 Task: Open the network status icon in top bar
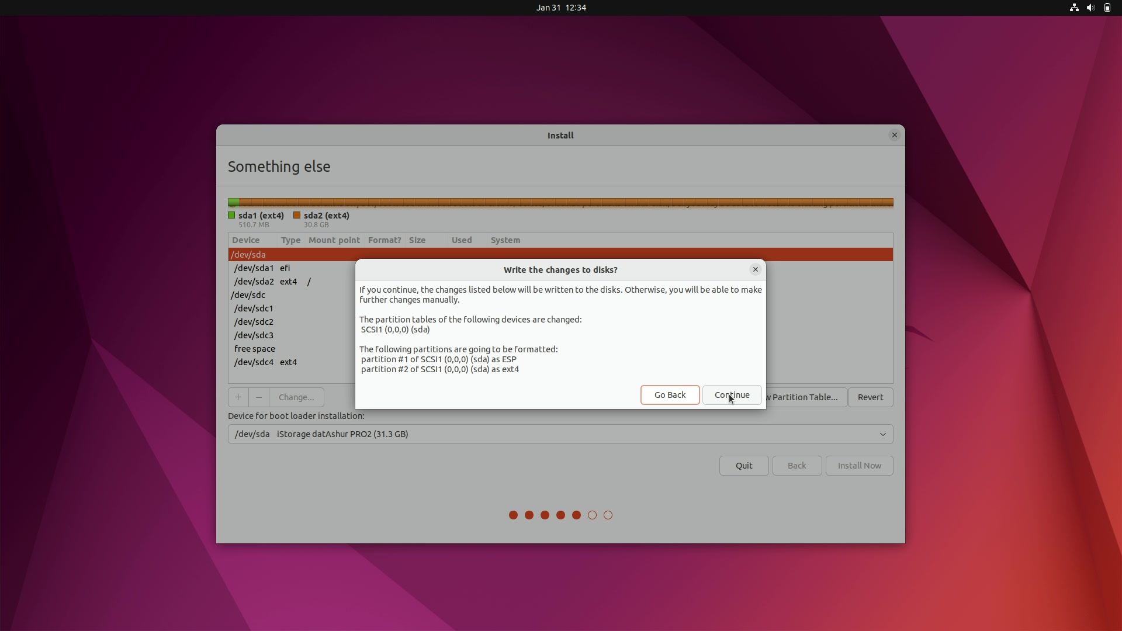point(1073,8)
